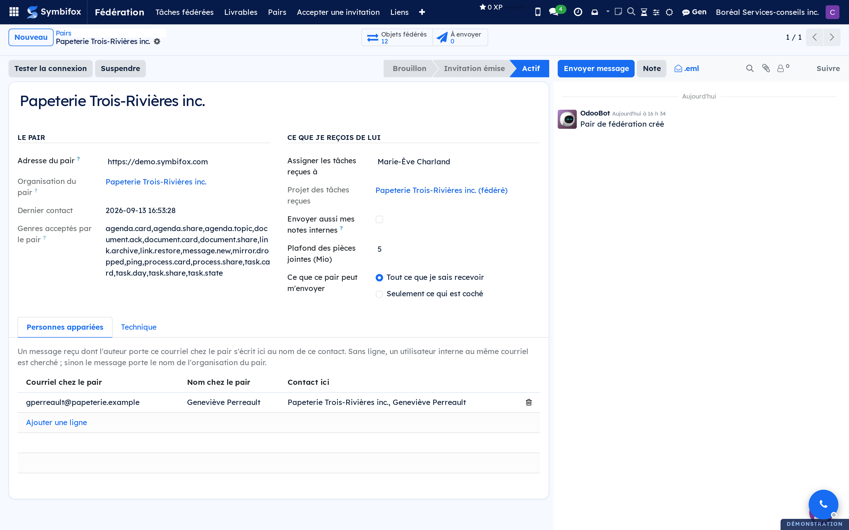Edit the Adresse du pair field
849x530 pixels.
point(188,162)
